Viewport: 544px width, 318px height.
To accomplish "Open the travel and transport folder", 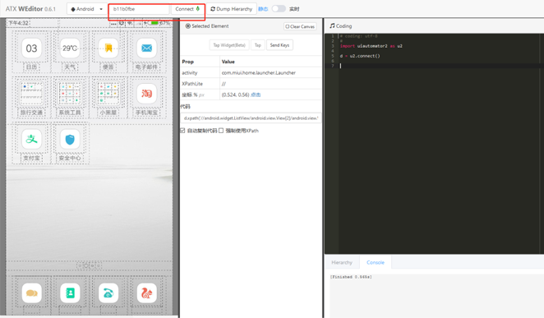I will pos(31,94).
